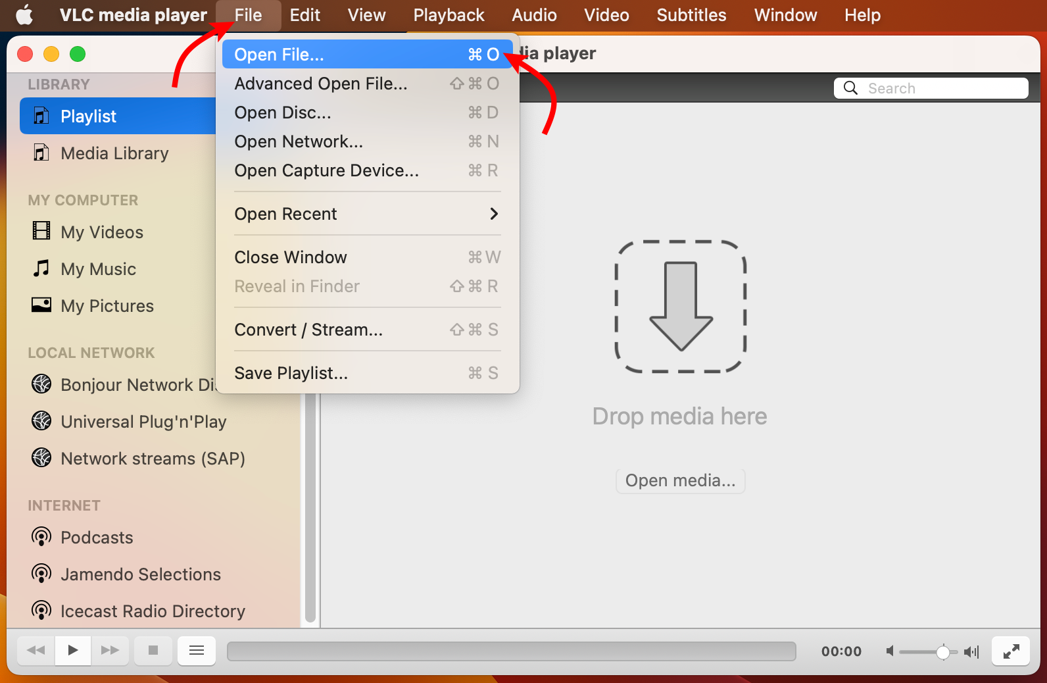
Task: Click the playback progress bar
Action: coord(511,651)
